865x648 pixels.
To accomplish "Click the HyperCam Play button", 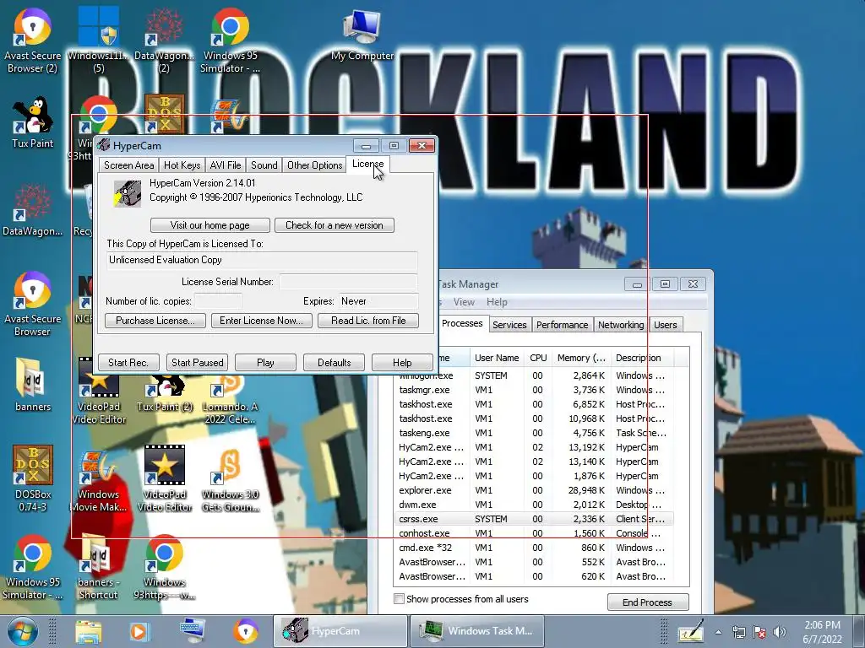I will [265, 363].
